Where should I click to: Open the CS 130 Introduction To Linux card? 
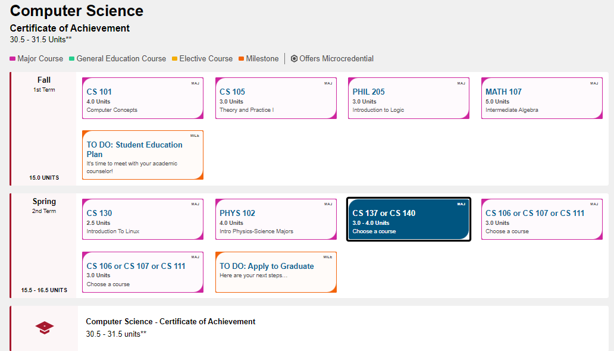143,219
